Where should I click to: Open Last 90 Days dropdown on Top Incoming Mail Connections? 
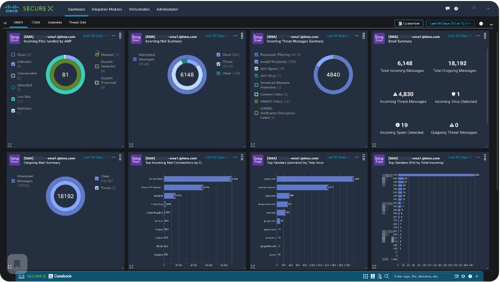pyautogui.click(x=217, y=157)
